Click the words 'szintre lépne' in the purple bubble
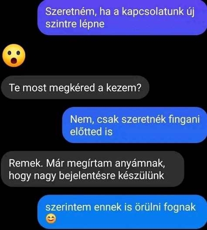207x230 pixels. click(75, 24)
